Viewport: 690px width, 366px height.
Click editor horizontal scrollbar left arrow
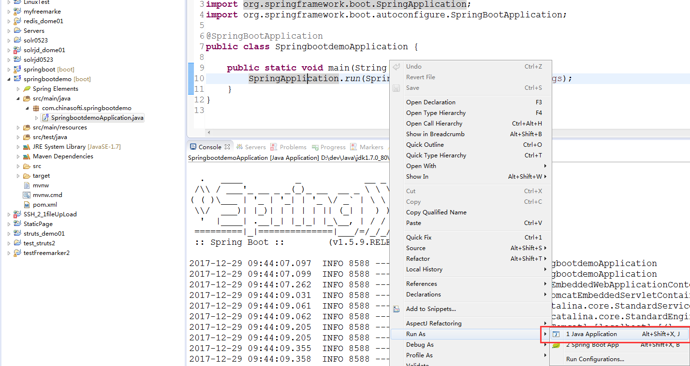(x=209, y=132)
